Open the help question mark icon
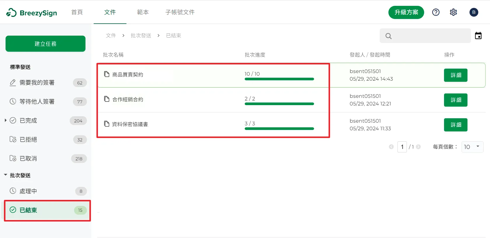 coord(436,12)
